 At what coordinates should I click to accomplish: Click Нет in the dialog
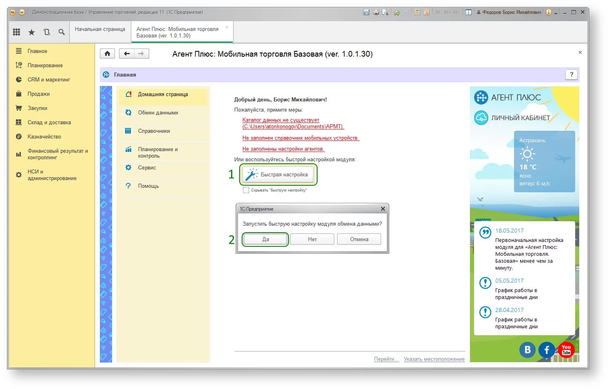tap(312, 239)
